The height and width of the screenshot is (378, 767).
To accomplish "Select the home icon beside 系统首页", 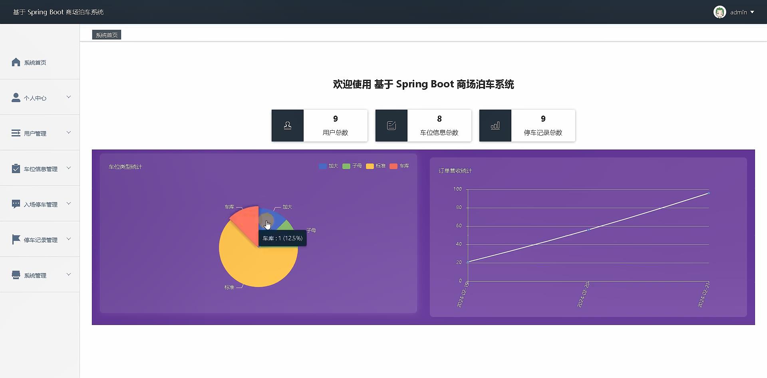I will pos(16,62).
